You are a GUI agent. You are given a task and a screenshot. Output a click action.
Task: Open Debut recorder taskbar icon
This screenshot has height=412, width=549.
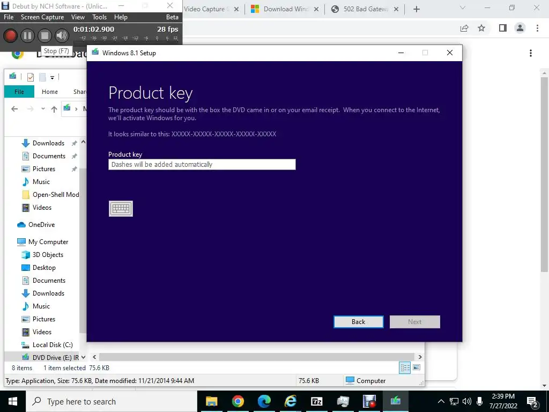click(x=369, y=401)
